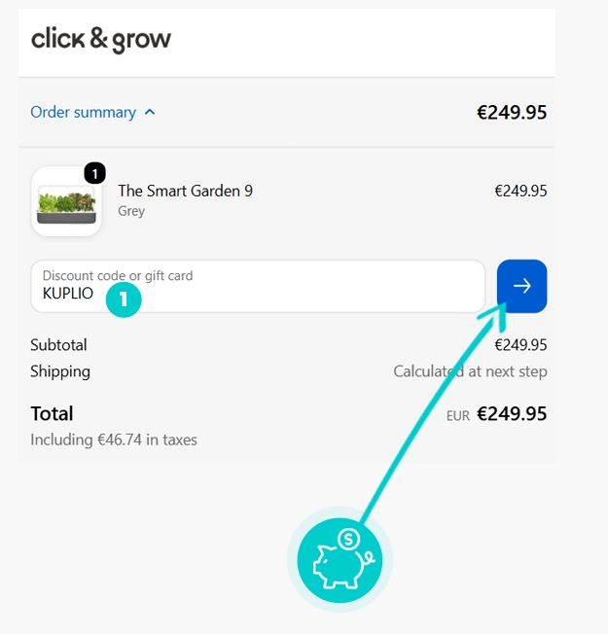
Task: Click the Click & Grow logo
Action: [101, 40]
